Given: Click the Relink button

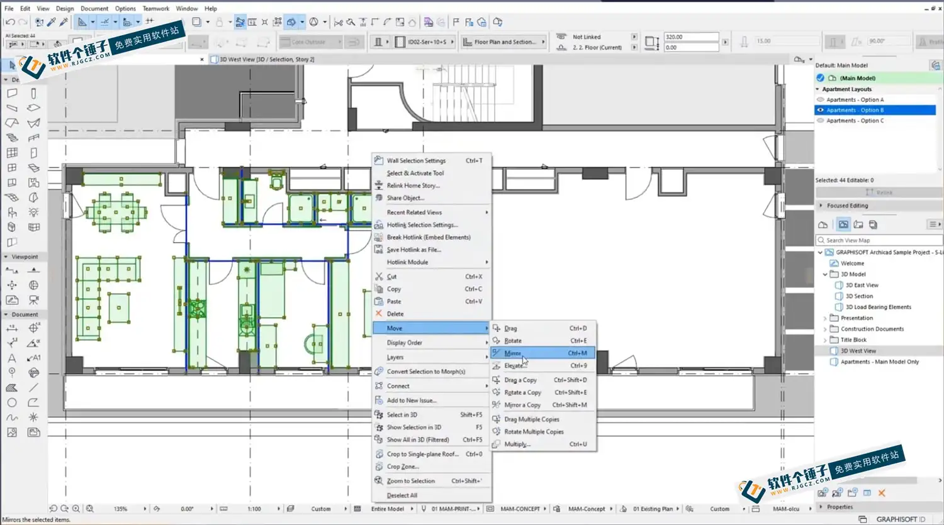Looking at the screenshot, I should [879, 192].
